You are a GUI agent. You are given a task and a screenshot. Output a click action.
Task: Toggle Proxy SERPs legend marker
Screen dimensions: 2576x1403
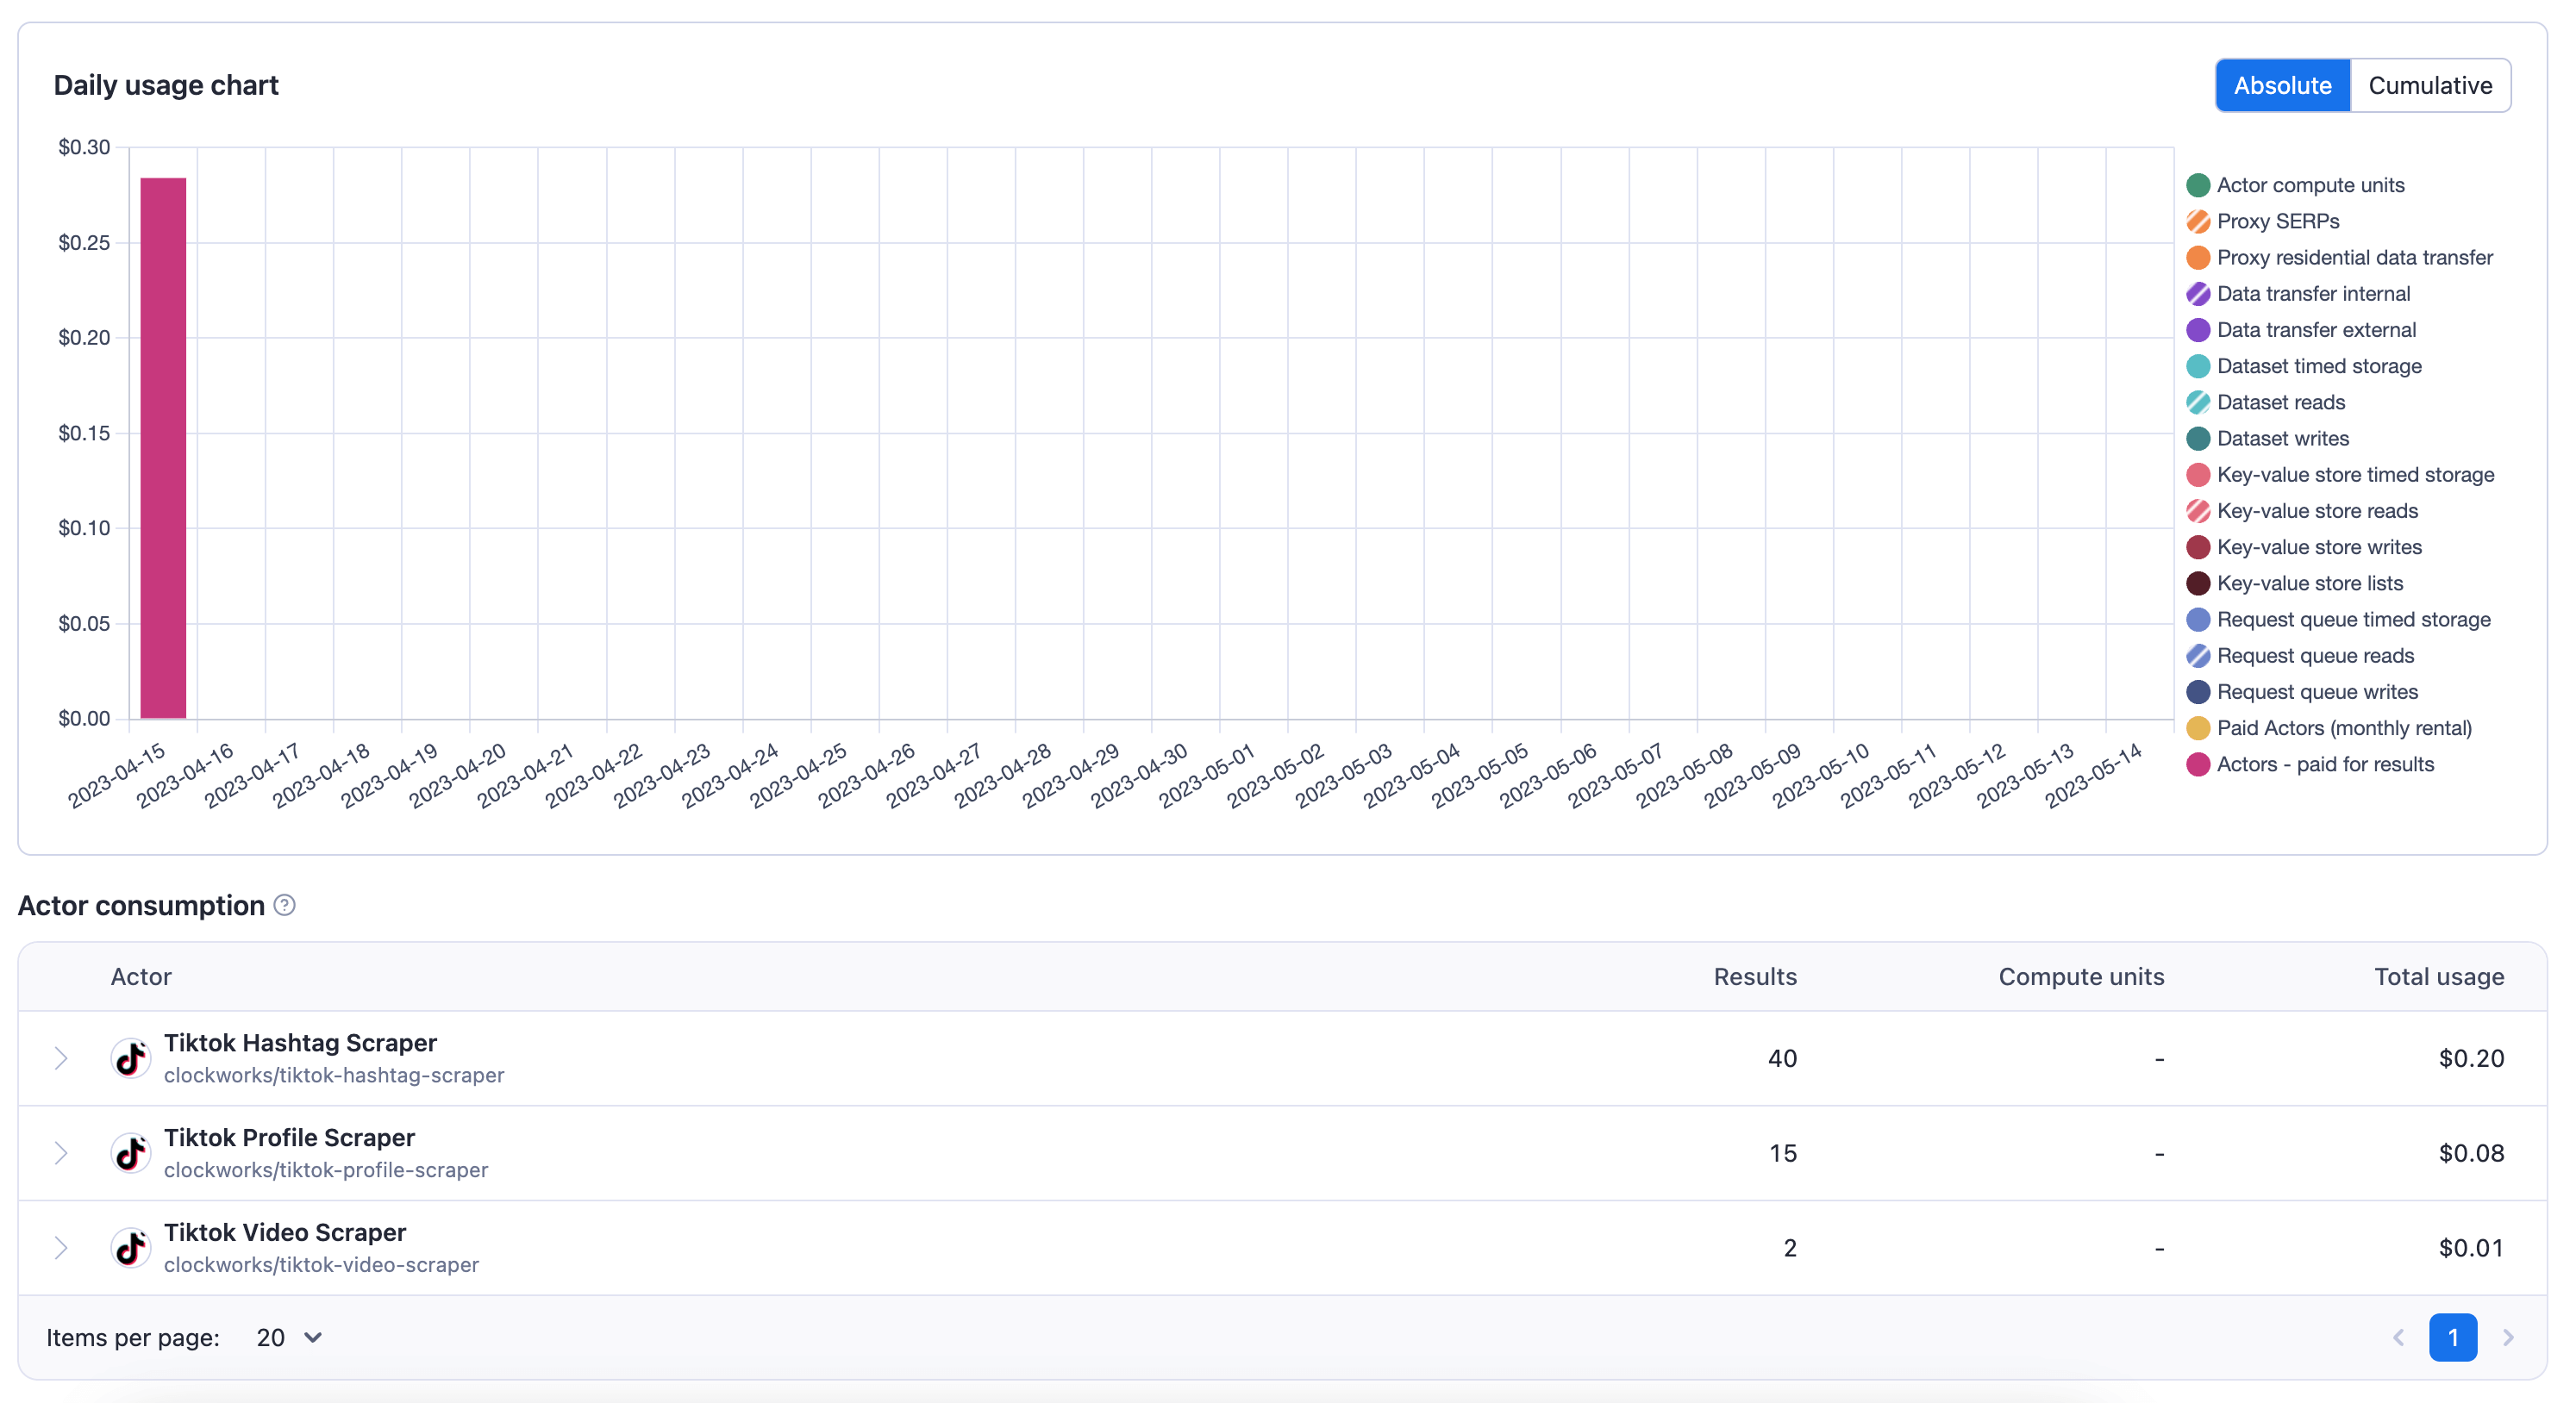pos(2197,221)
